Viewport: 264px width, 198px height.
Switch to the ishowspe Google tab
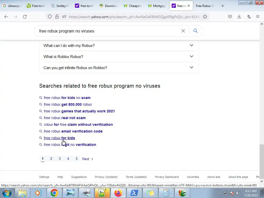tap(12, 6)
